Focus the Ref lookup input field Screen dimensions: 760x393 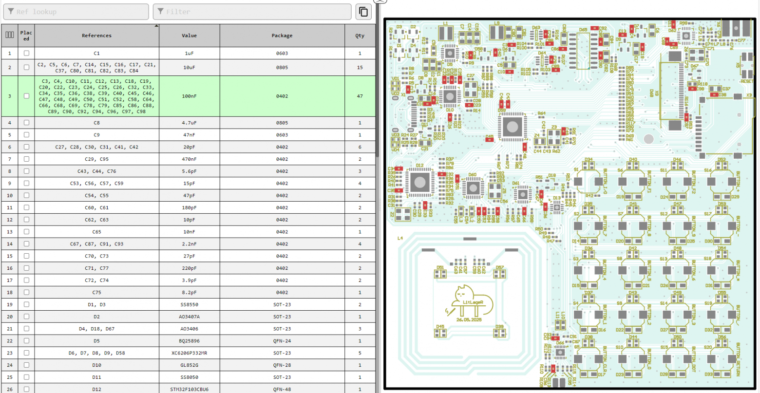coord(76,12)
